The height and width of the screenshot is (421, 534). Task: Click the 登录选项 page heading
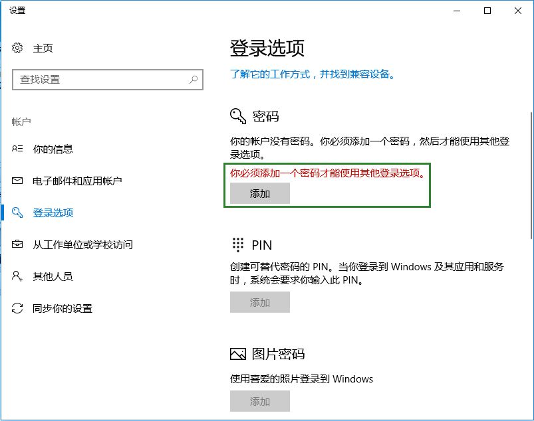click(x=267, y=48)
